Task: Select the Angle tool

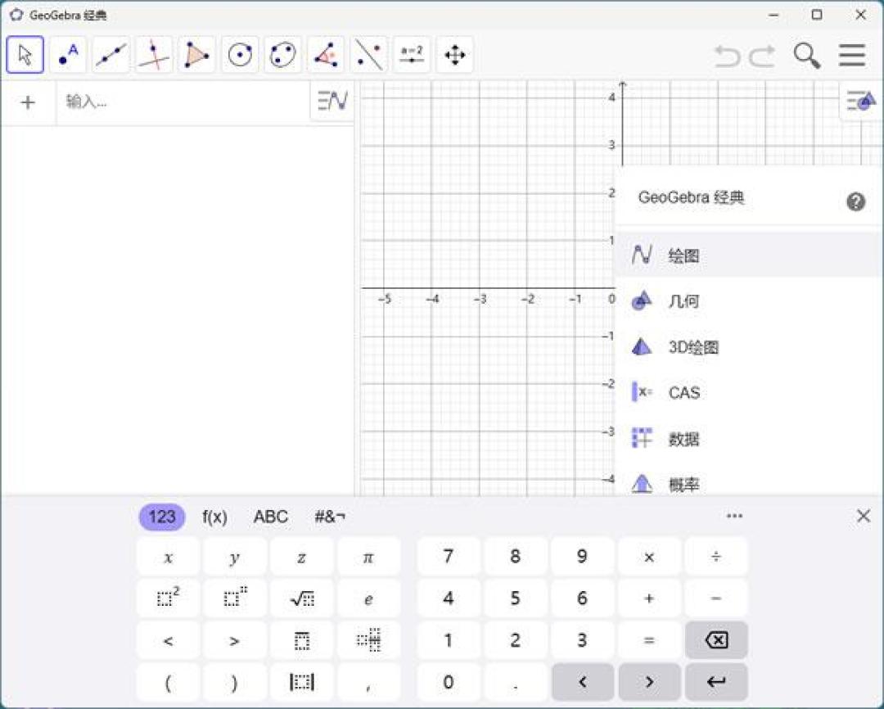Action: coord(326,55)
